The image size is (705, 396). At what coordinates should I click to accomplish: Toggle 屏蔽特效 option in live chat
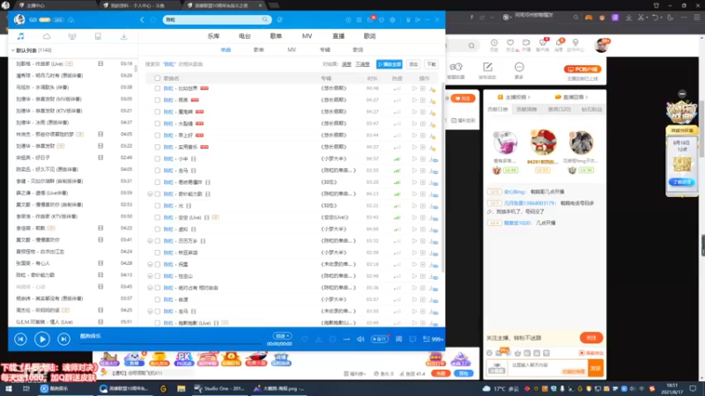[x=590, y=353]
